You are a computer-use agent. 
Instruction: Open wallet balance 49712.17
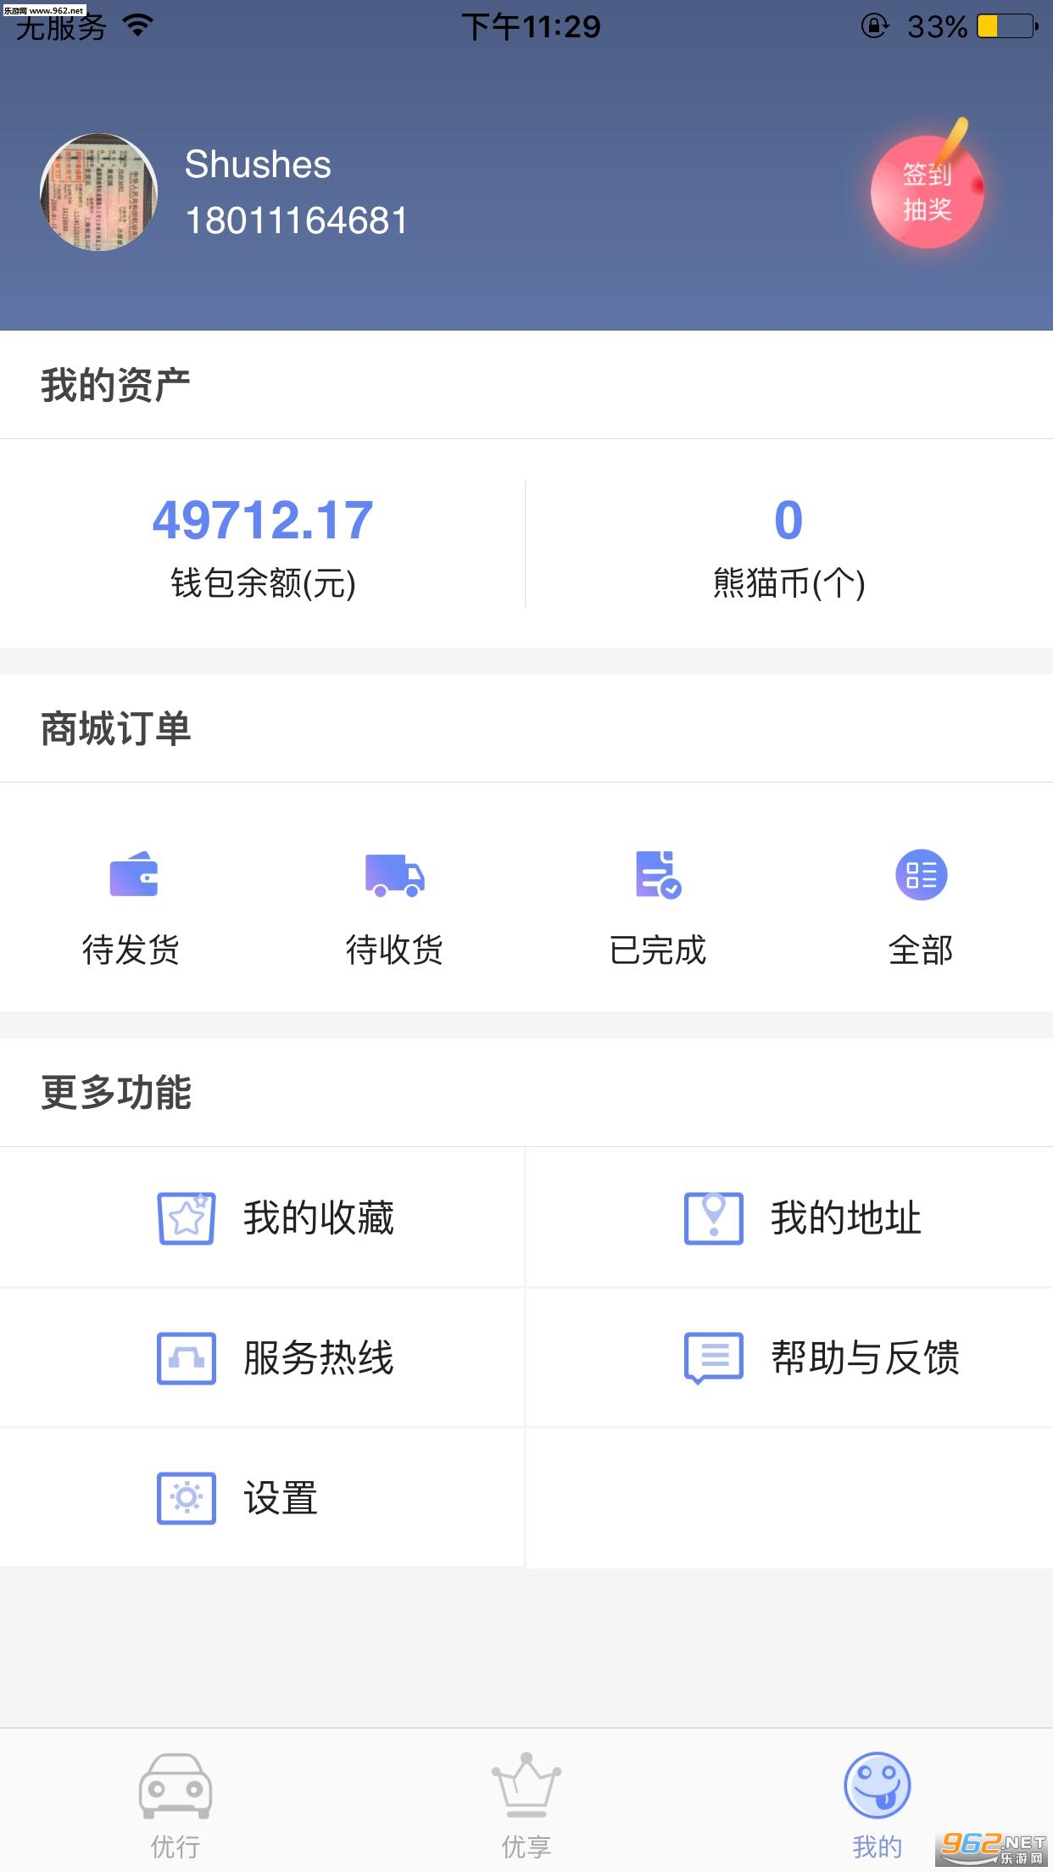(x=263, y=520)
